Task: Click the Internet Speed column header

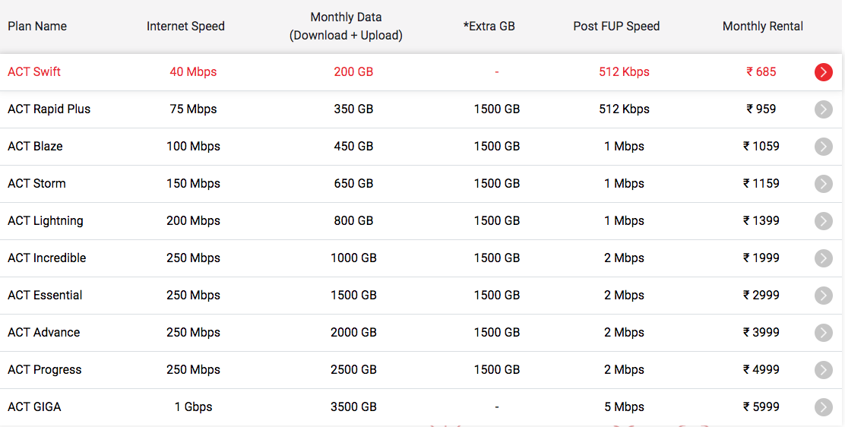Action: click(x=185, y=26)
